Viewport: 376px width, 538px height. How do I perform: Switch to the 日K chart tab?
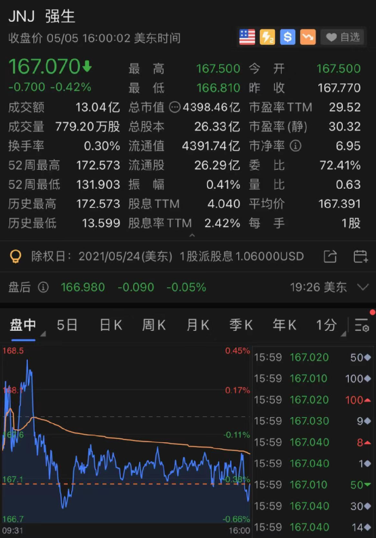click(111, 325)
